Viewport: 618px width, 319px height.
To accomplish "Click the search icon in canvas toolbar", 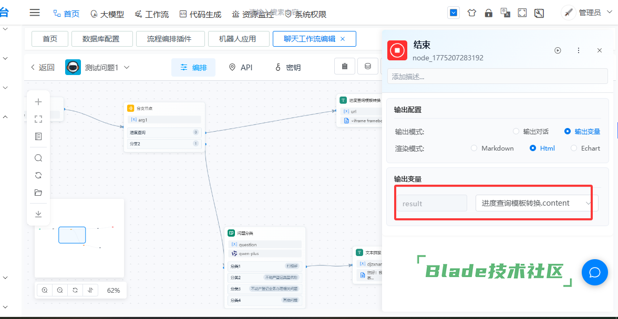I will [x=38, y=158].
